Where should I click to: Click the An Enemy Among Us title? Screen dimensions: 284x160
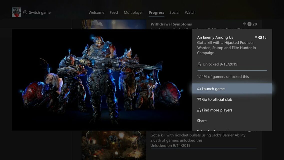tap(215, 37)
